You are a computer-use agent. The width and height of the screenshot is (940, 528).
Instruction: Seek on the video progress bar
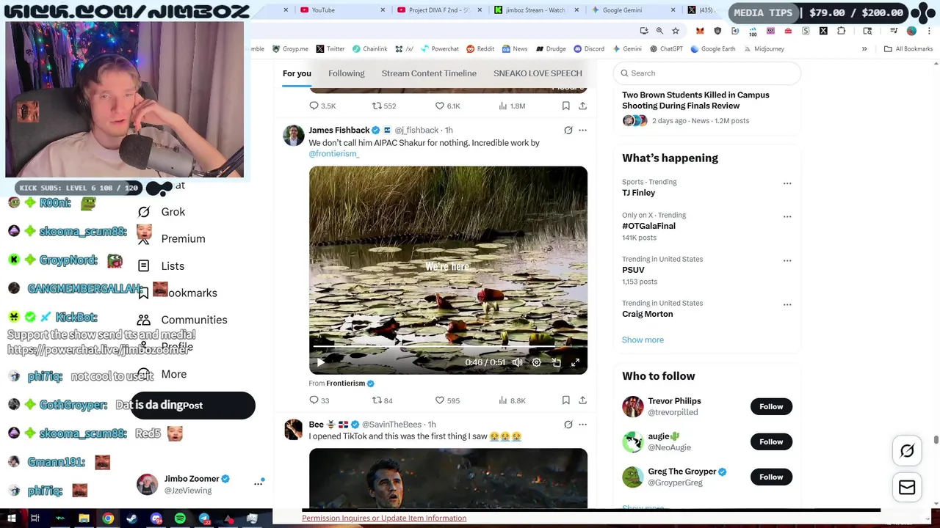(448, 346)
